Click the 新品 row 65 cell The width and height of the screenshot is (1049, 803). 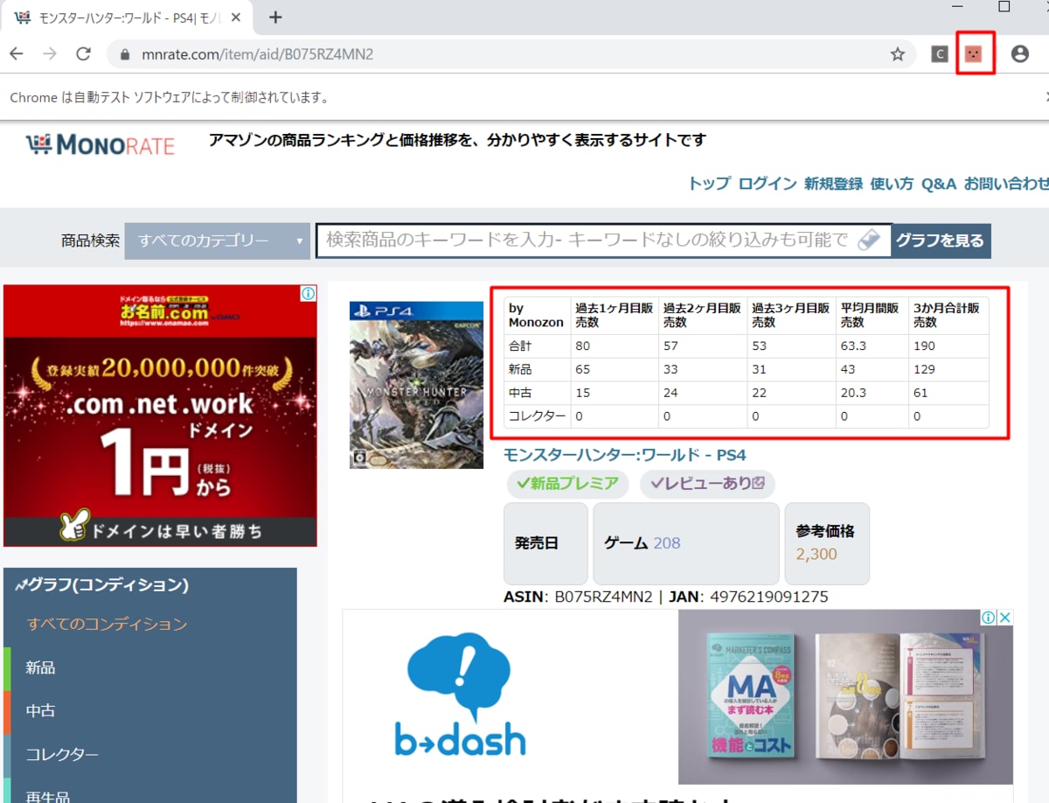tap(615, 369)
